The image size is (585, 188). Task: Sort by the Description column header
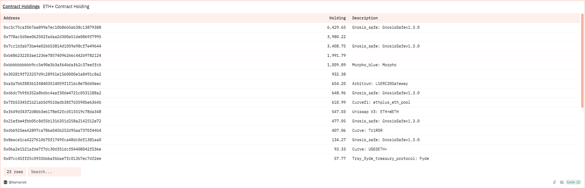click(365, 18)
